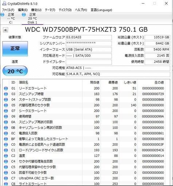Click status orb for ID C2 temperature row

pos(6,156)
